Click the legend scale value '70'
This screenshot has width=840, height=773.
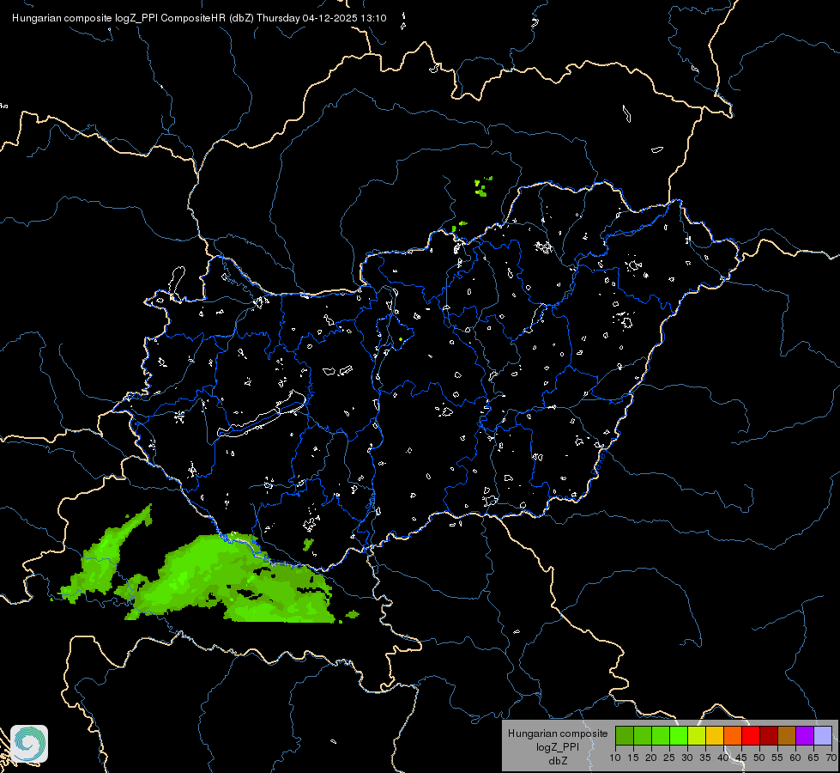click(831, 758)
